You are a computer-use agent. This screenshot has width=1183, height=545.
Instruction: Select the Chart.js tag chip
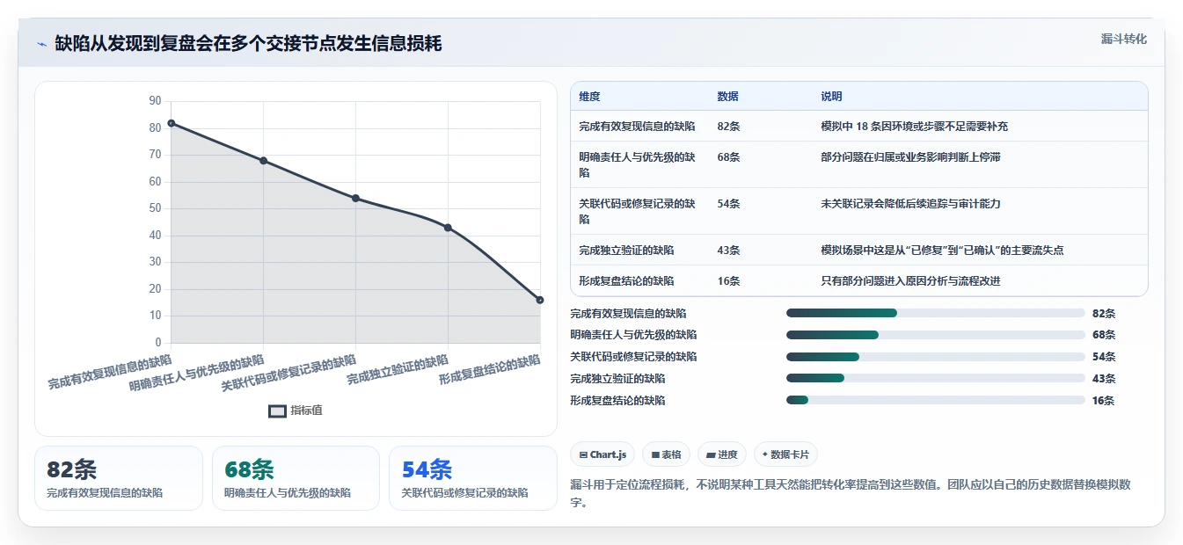pyautogui.click(x=602, y=454)
